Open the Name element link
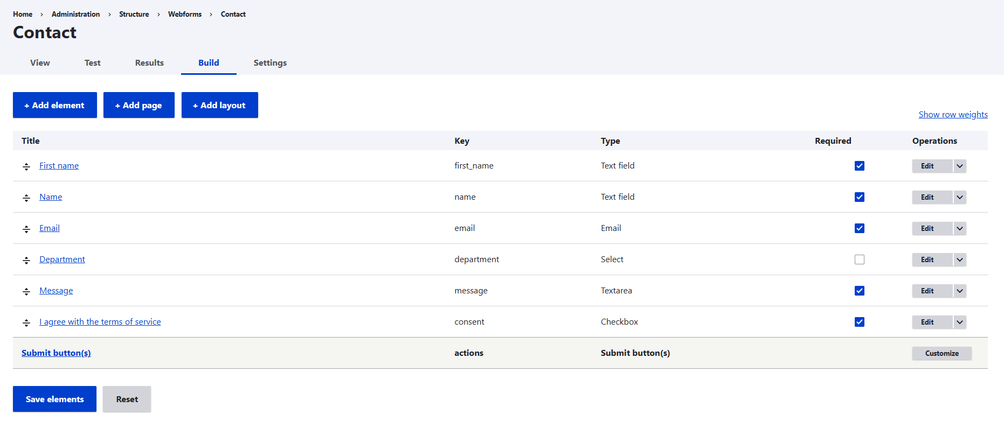The width and height of the screenshot is (1004, 421). [51, 197]
